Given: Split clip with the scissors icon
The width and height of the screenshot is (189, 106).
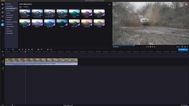Looking at the screenshot, I should point(19,49).
